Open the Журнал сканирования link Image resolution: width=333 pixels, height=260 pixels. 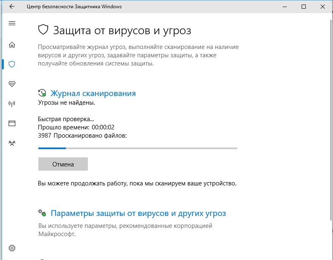(x=93, y=93)
